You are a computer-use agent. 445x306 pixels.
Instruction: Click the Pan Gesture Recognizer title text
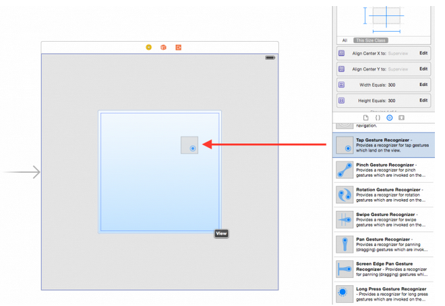pos(383,239)
